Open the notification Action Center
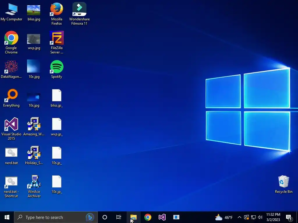The image size is (298, 223). point(289,217)
